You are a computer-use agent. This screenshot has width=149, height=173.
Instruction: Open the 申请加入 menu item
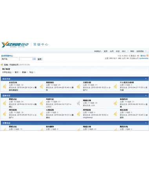tap(98, 51)
